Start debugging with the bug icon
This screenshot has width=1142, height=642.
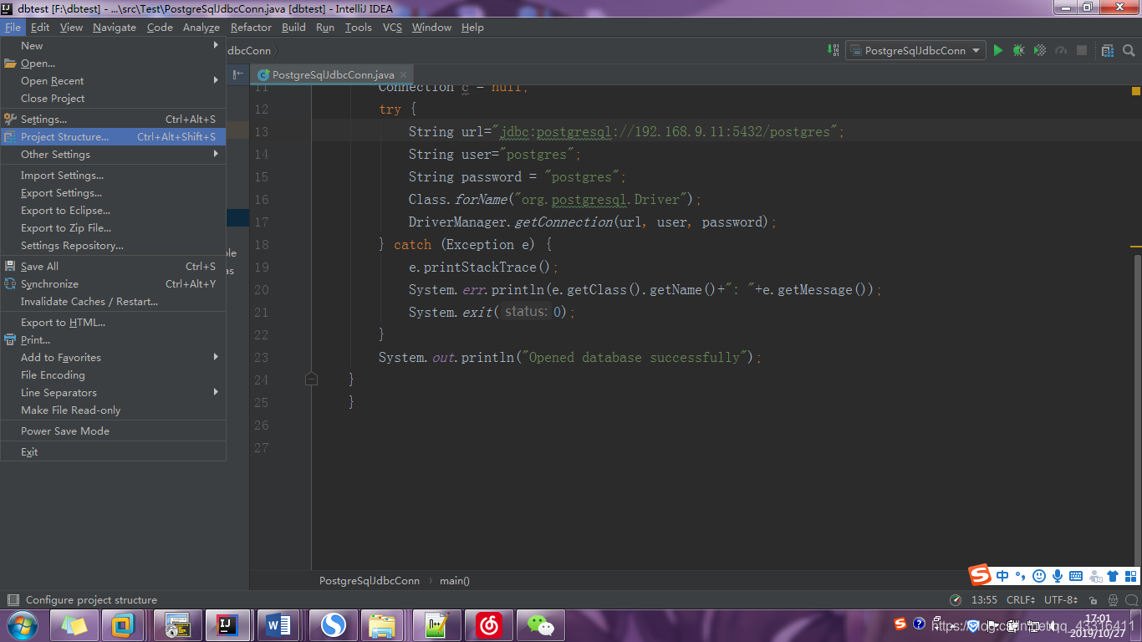(x=1018, y=50)
